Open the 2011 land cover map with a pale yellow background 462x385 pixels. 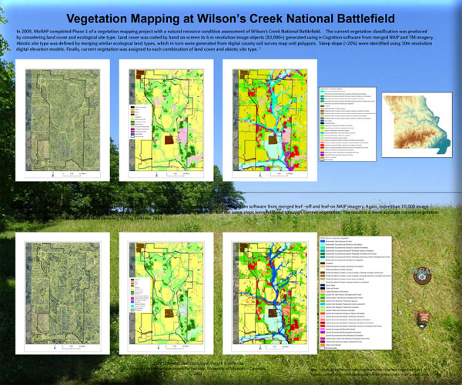pyautogui.click(x=166, y=293)
